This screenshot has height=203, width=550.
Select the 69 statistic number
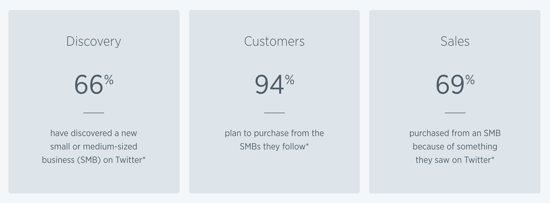450,85
